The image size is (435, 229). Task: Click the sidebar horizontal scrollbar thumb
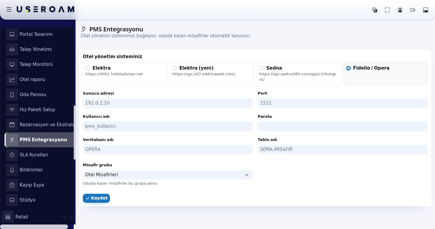point(34,227)
